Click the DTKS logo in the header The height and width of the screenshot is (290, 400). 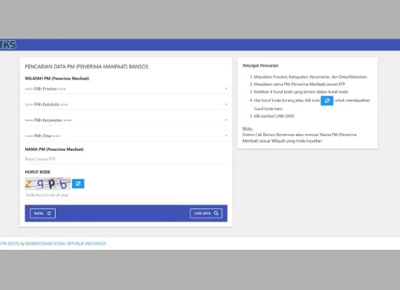coord(8,45)
